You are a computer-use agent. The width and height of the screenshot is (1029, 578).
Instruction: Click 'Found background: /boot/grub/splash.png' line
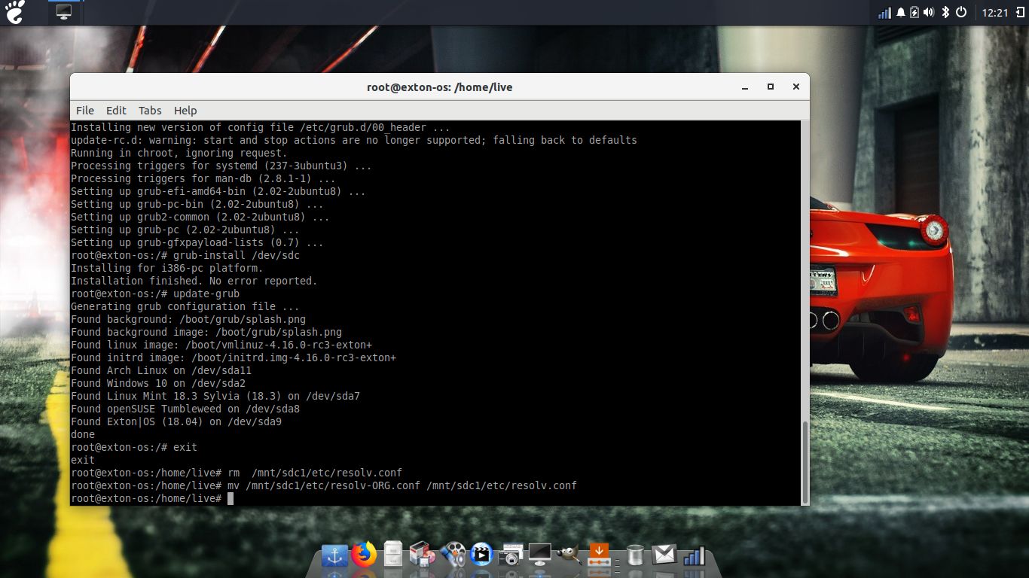coord(188,319)
